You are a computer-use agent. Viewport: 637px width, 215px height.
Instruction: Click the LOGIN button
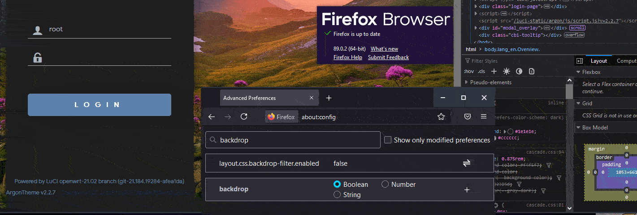(100, 105)
